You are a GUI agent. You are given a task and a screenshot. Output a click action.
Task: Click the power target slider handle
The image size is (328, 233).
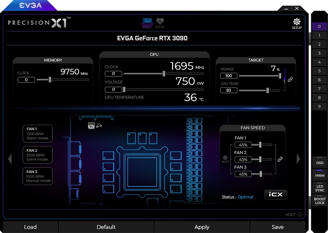pyautogui.click(x=280, y=76)
